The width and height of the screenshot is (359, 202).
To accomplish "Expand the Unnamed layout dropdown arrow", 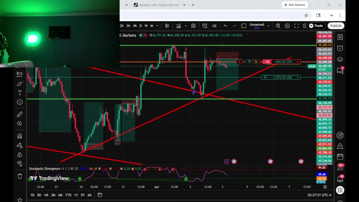I will click(x=268, y=26).
